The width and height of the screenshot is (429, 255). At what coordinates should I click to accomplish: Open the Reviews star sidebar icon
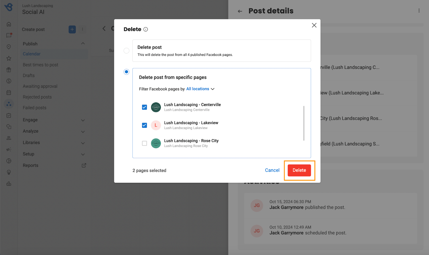coord(9,58)
